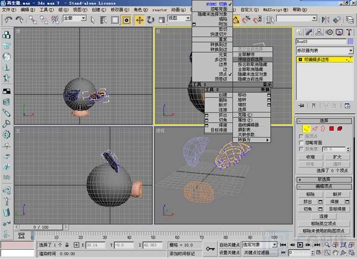Screen dimensions: 357x259
Task: Open the reactor menu
Action: 159,10
